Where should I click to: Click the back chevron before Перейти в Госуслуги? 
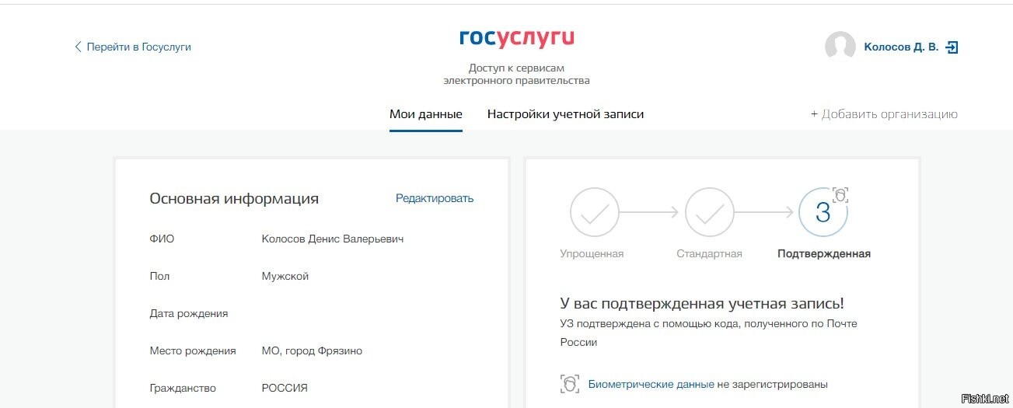78,47
